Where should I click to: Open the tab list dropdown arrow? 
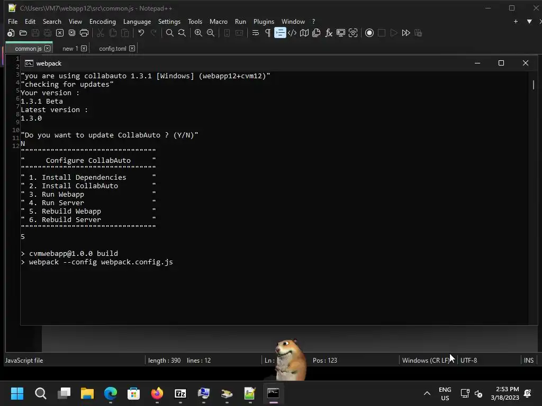point(529,21)
